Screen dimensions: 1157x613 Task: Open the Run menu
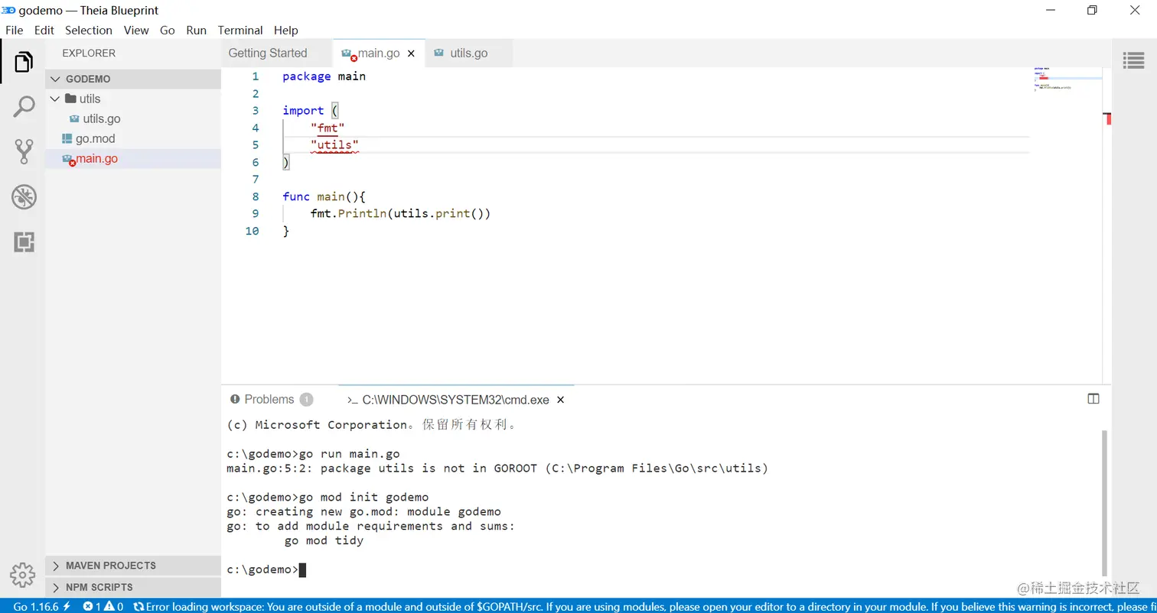[x=197, y=31]
